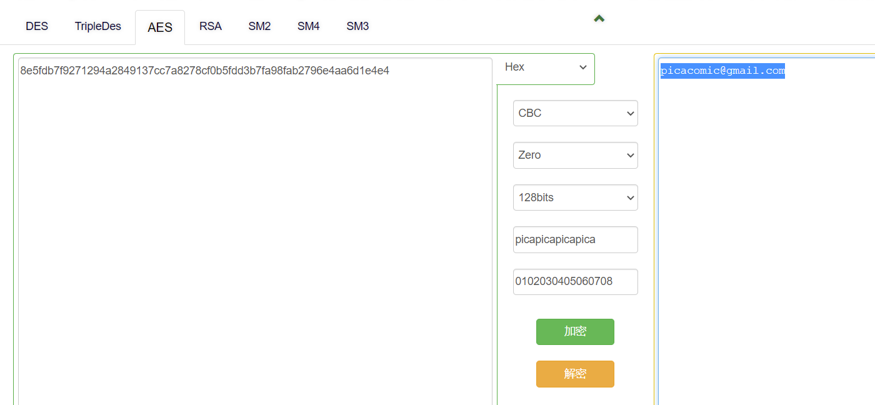Expand the CBC mode dropdown
Viewport: 875px width, 405px height.
(x=575, y=113)
